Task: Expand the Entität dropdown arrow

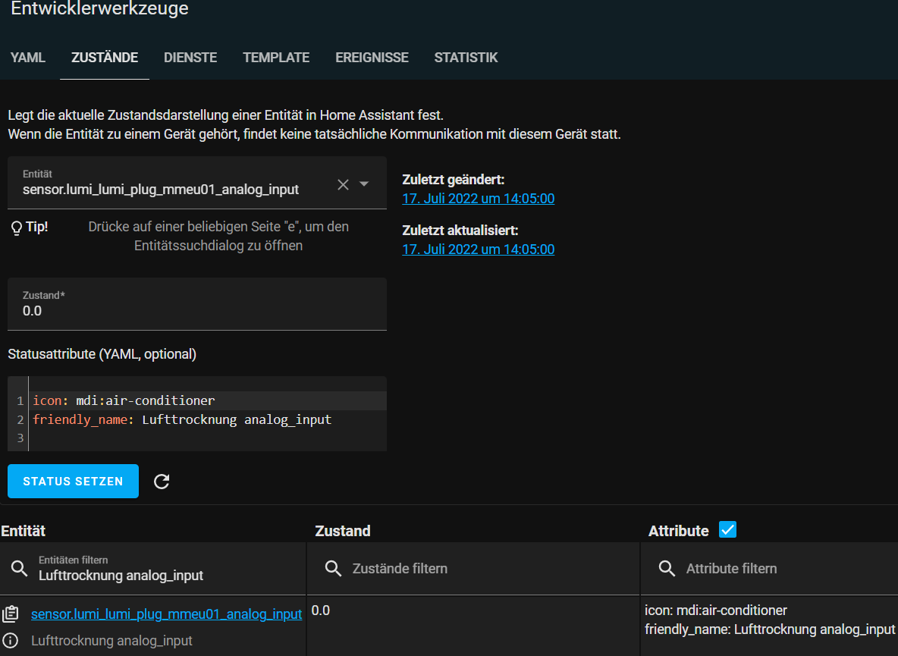Action: [x=364, y=184]
